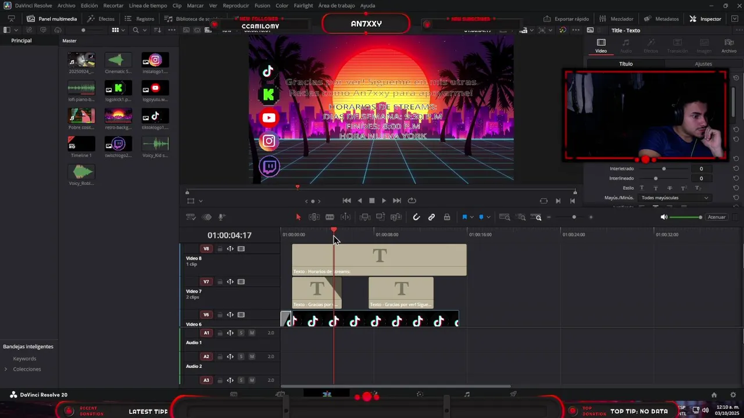Open the Línea de tiempo menu

(148, 5)
